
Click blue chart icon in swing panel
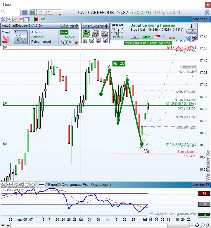188,37
